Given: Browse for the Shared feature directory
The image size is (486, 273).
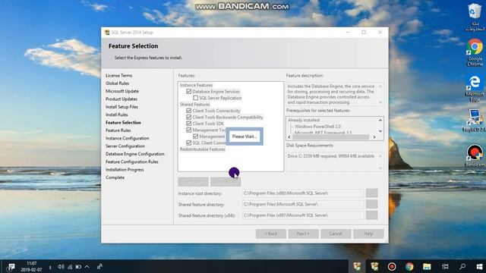Looking at the screenshot, I should click(371, 204).
